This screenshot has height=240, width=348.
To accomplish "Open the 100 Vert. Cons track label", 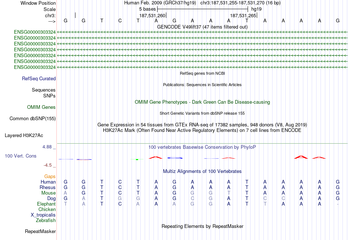I will tap(21, 156).
